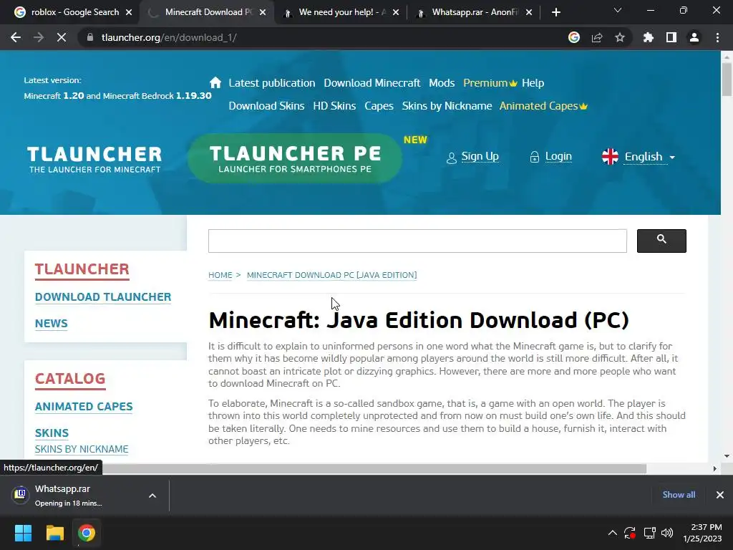Image resolution: width=733 pixels, height=550 pixels.
Task: Open the Windows Start menu
Action: (x=23, y=533)
